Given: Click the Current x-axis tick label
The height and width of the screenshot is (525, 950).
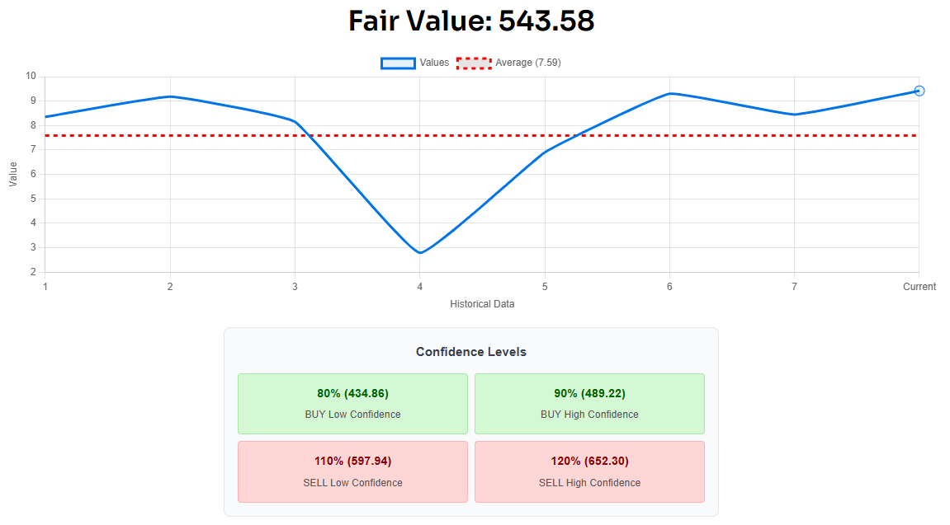Looking at the screenshot, I should pos(919,287).
